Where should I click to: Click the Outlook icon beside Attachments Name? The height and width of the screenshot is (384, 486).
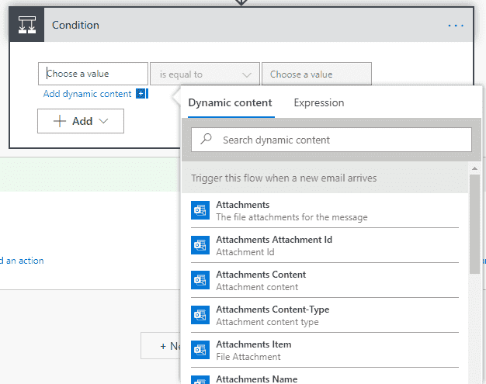(200, 380)
